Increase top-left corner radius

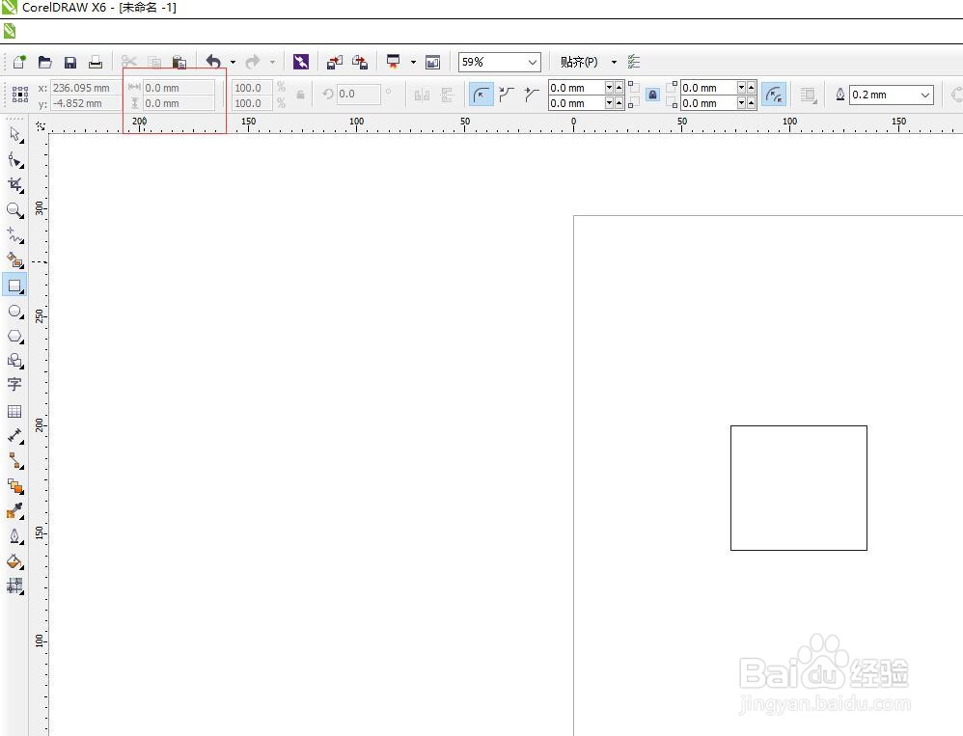(x=619, y=87)
